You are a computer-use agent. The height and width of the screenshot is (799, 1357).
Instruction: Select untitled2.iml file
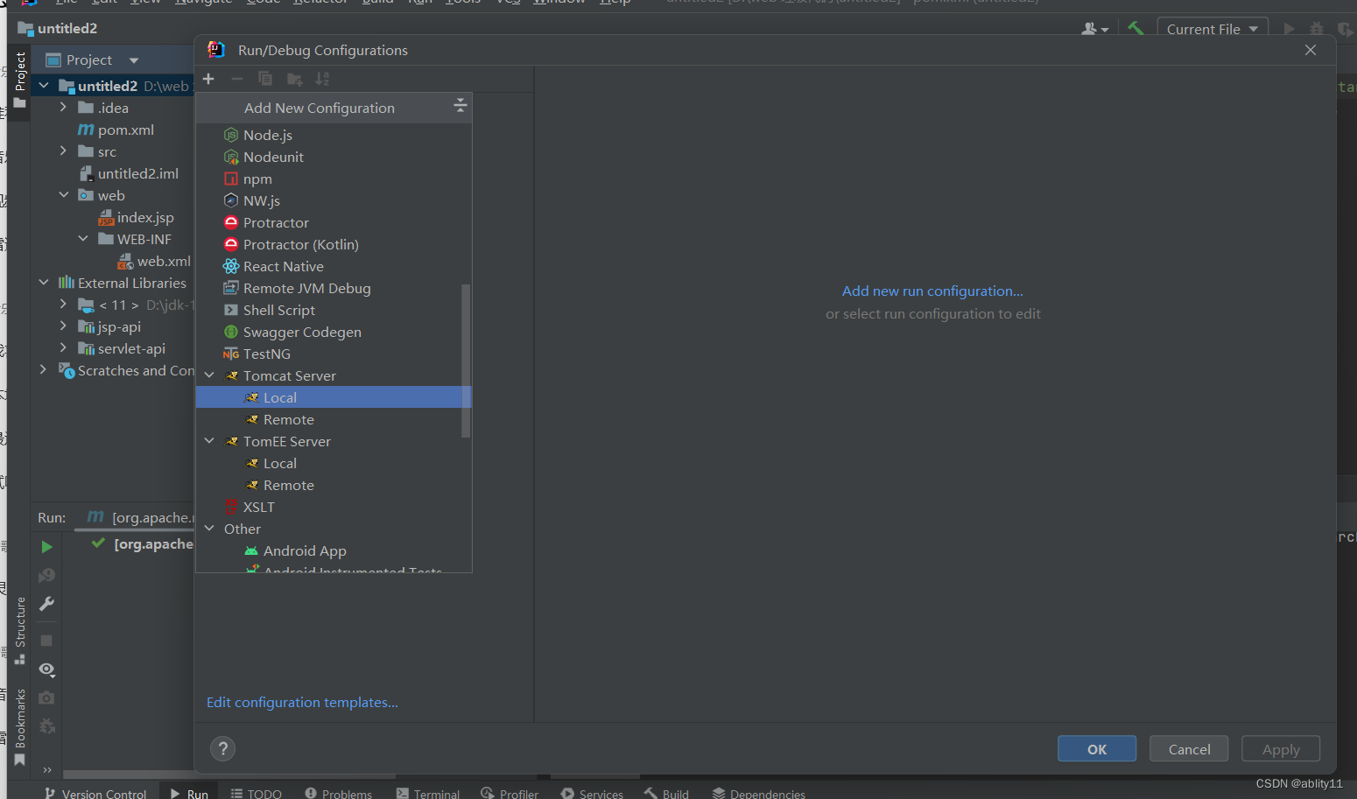(137, 173)
